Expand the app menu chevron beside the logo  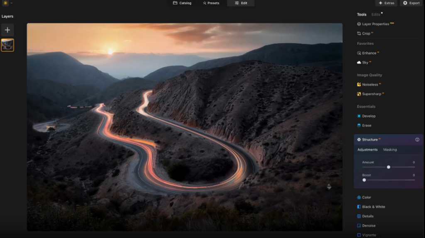click(11, 3)
